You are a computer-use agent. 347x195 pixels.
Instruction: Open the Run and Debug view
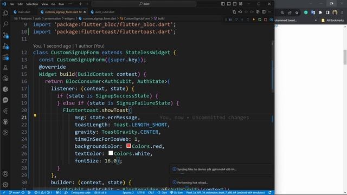5,46
